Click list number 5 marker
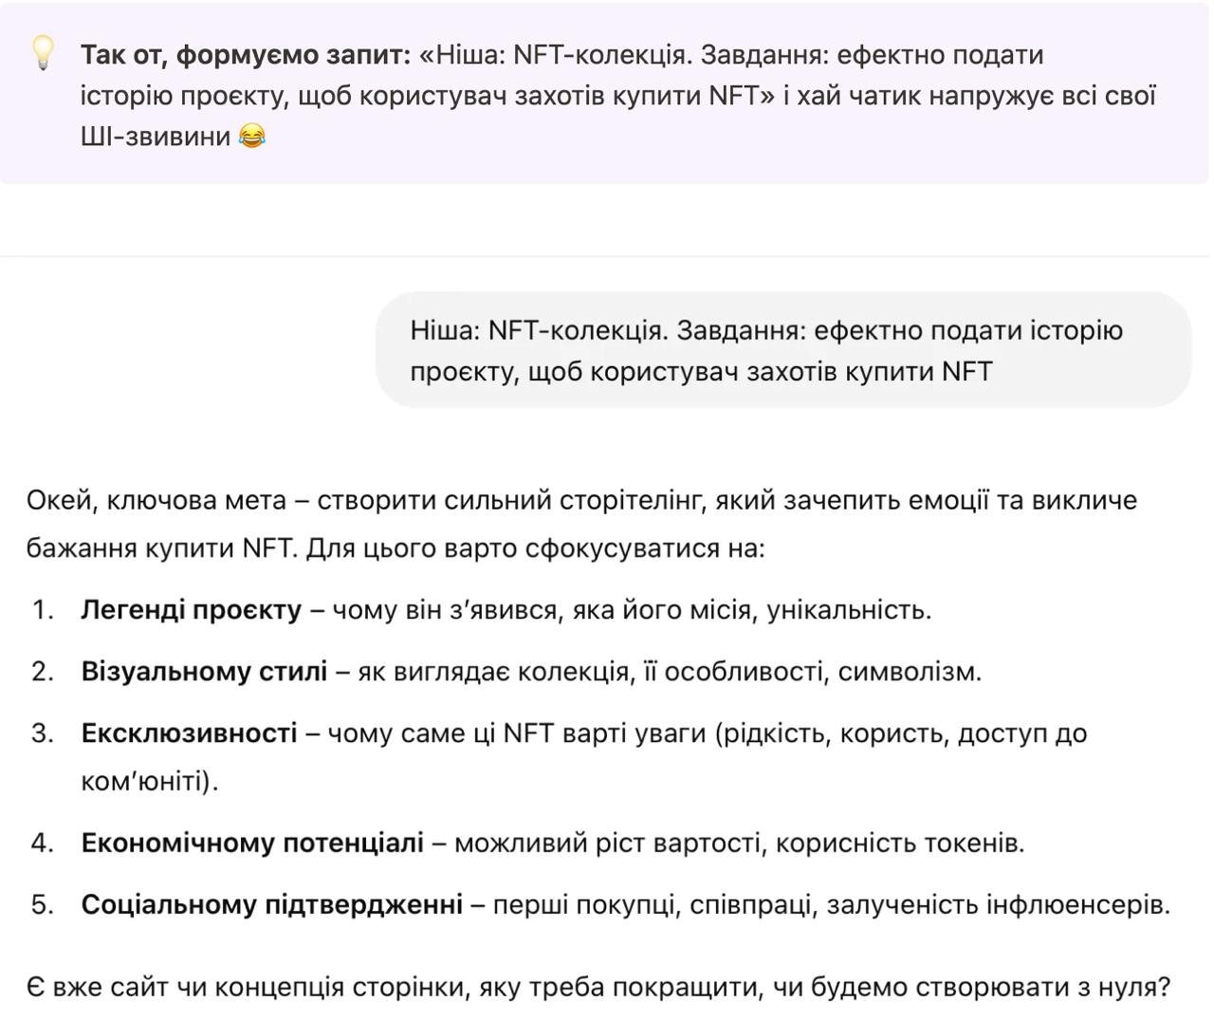Screen dimensions: 1214x1020 coord(42,904)
